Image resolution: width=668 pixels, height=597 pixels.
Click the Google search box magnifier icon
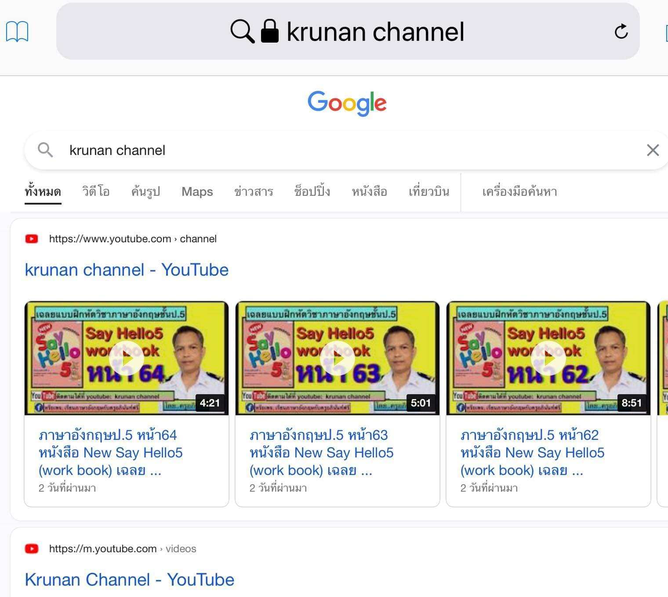(x=45, y=150)
